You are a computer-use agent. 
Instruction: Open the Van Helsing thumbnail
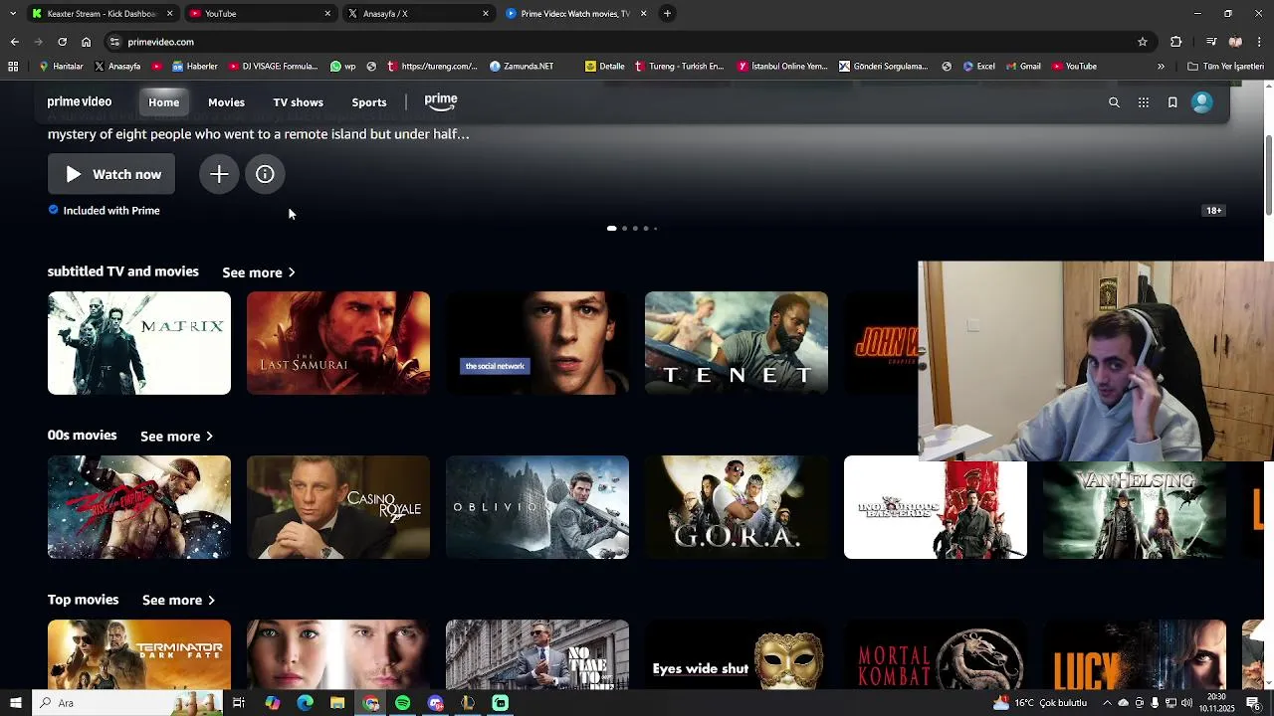[x=1135, y=509]
